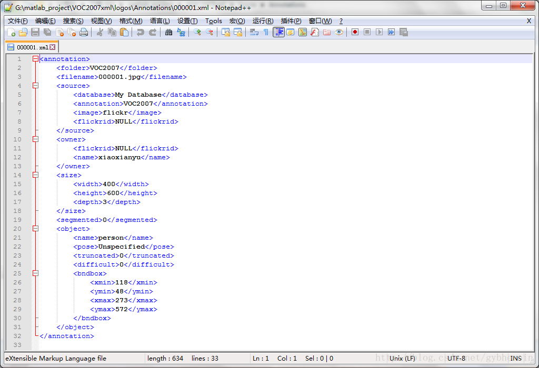Click the X at menu bar right end
The height and width of the screenshot is (368, 539).
[528, 21]
